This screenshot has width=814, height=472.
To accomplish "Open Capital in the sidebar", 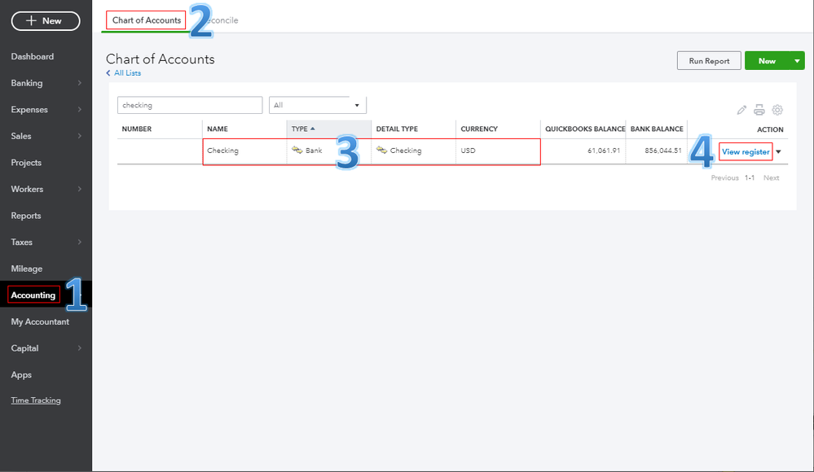I will pyautogui.click(x=25, y=348).
